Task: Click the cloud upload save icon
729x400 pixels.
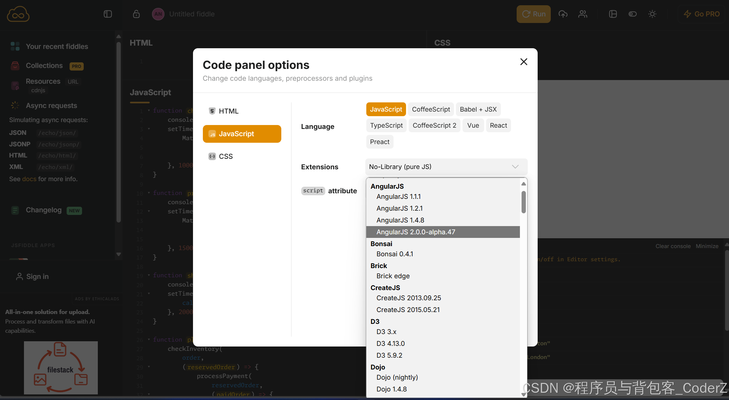Action: click(563, 14)
